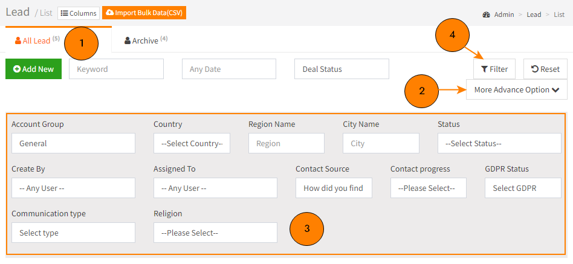
Task: Click the funnel icon on Filter button
Action: [x=484, y=69]
